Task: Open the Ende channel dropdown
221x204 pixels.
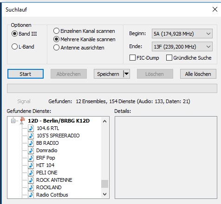Action: pos(182,47)
